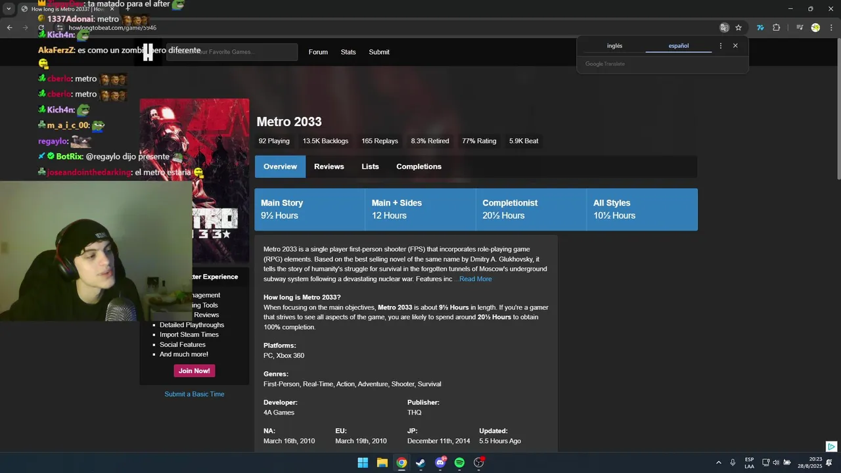Open the tab search dropdown arrow
Image resolution: width=841 pixels, height=473 pixels.
pos(9,9)
